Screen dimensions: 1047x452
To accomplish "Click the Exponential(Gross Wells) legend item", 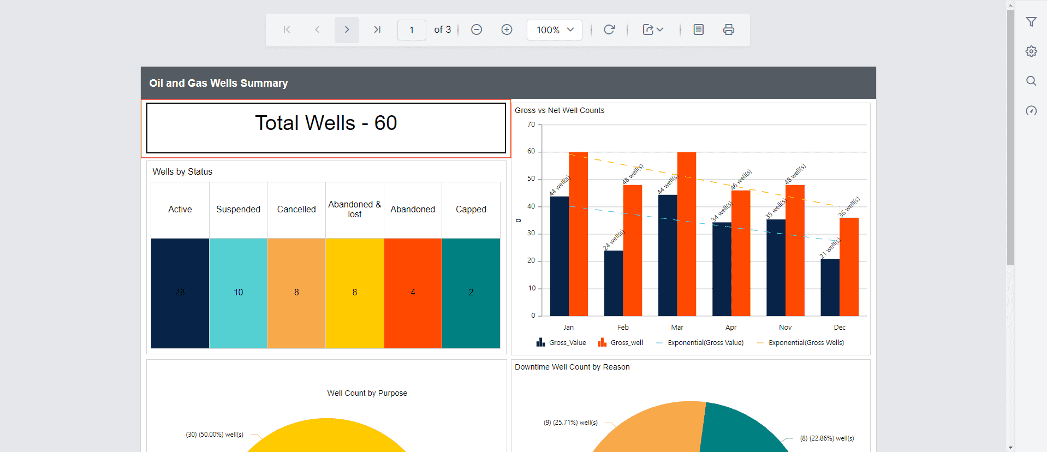I will [801, 343].
